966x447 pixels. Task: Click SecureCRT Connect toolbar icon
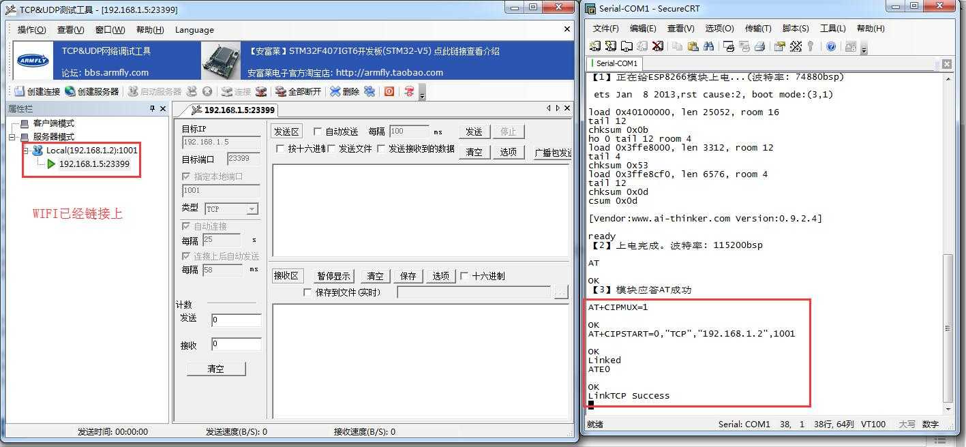point(594,46)
